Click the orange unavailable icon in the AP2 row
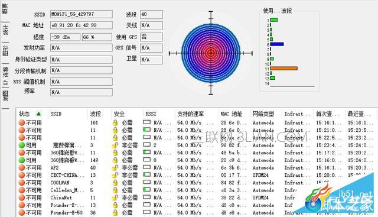The width and height of the screenshot is (378, 217). [22, 167]
